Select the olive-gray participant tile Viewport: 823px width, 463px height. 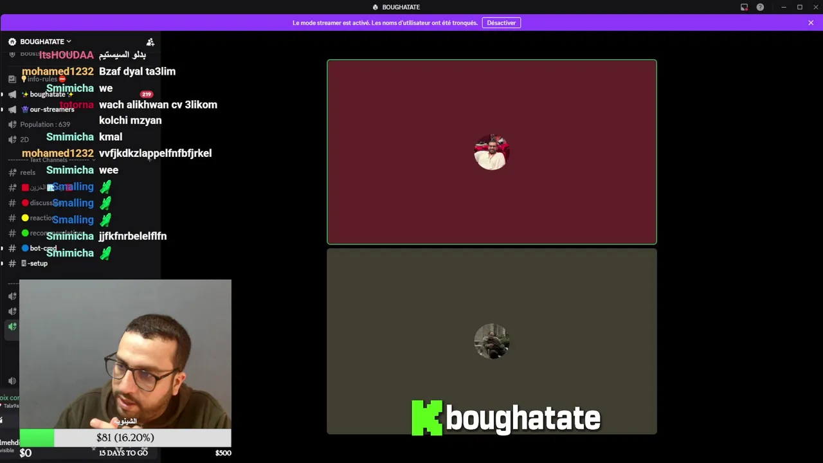492,341
